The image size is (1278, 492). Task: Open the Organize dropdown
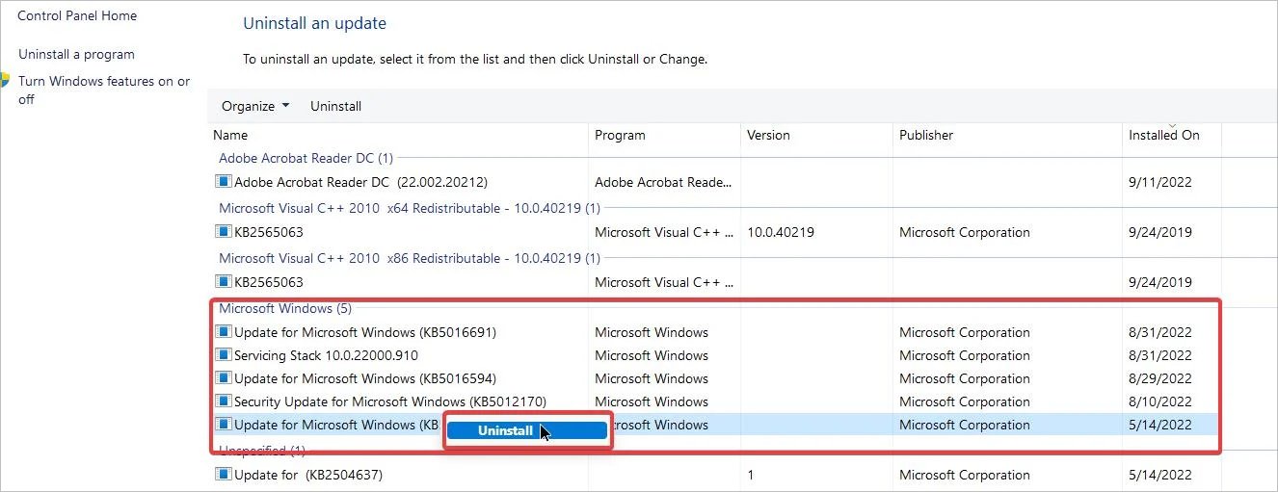(255, 106)
